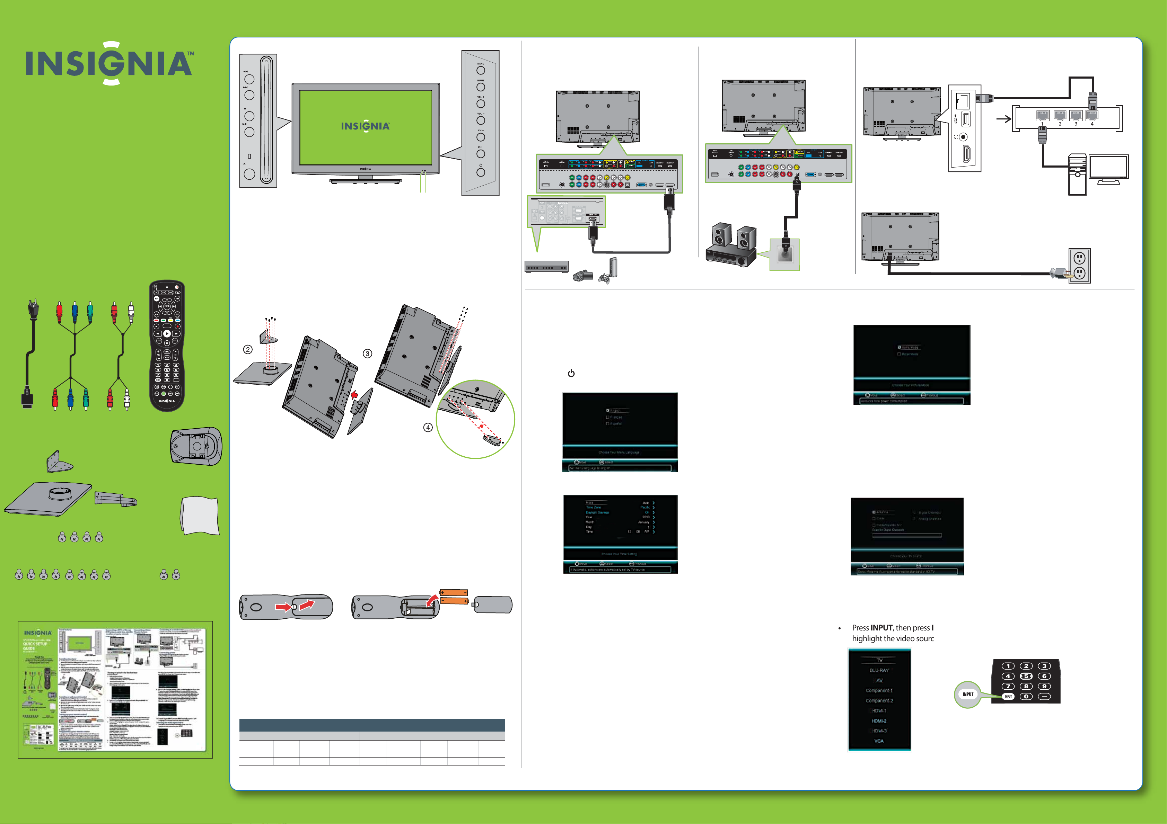The width and height of the screenshot is (1167, 824).
Task: Click the number 1 key on keypad
Action: 1008,666
